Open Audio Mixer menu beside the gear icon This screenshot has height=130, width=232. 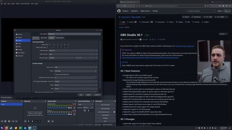[x=52, y=121]
